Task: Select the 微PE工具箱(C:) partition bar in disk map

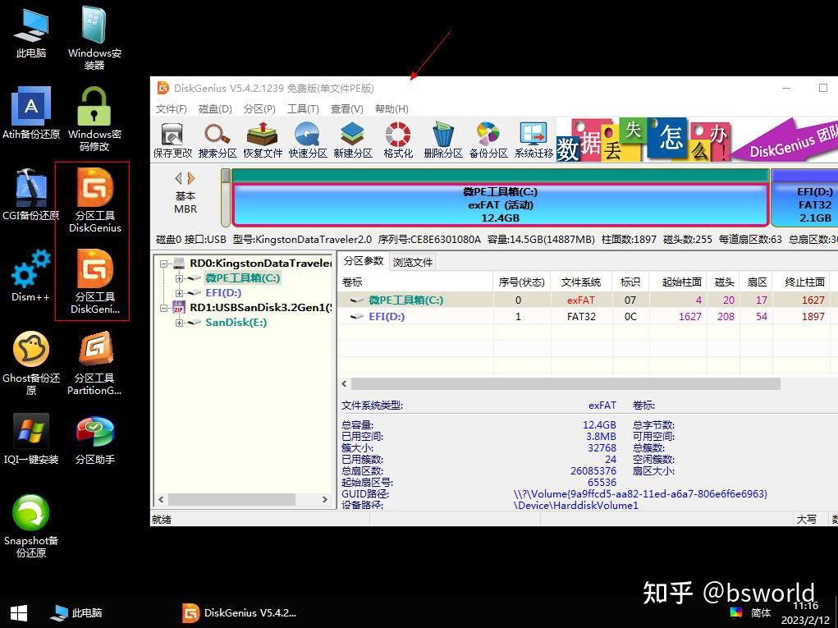Action: 500,204
